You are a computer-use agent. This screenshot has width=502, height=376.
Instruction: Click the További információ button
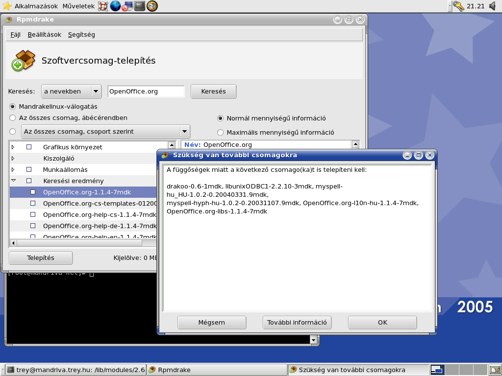tap(297, 322)
